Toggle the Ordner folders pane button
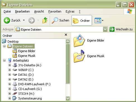136x102 pixels. [82, 20]
